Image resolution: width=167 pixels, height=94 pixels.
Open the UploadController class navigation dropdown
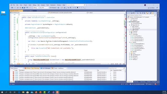pos(68,13)
